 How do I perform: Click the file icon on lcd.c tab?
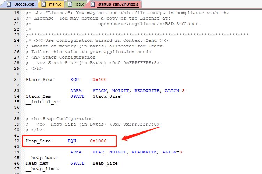[x=70, y=4]
